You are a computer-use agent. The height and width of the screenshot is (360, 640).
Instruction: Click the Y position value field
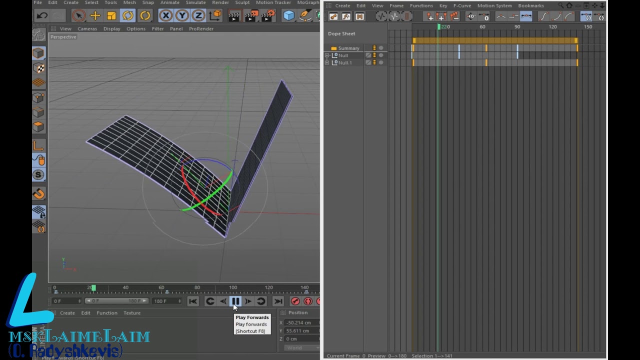click(301, 330)
